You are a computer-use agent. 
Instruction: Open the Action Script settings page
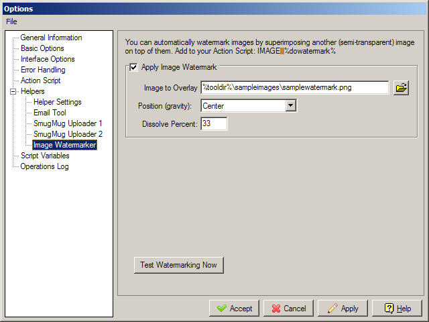pyautogui.click(x=40, y=80)
